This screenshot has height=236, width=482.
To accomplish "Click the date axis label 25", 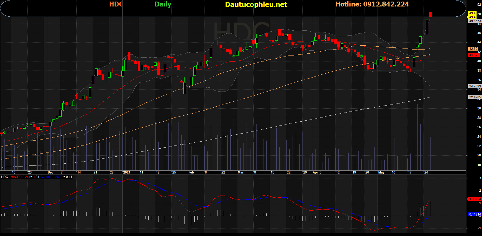I will [174, 172].
